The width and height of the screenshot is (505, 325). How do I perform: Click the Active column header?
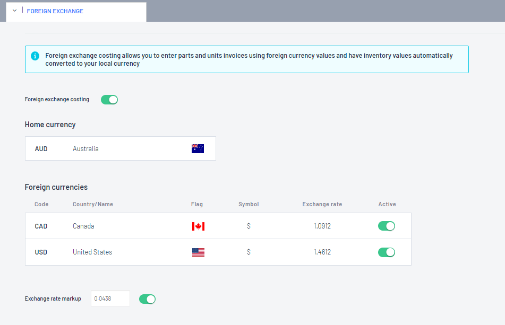point(387,205)
